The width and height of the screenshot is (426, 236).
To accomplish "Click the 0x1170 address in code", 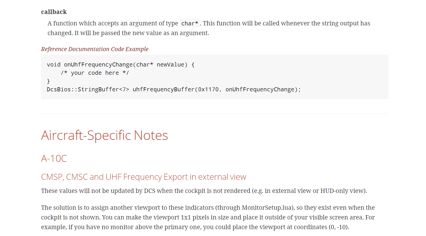I will [208, 89].
